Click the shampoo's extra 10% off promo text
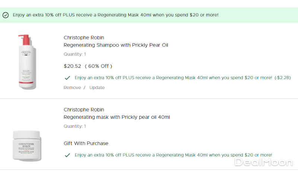298x171 pixels. 173,78
